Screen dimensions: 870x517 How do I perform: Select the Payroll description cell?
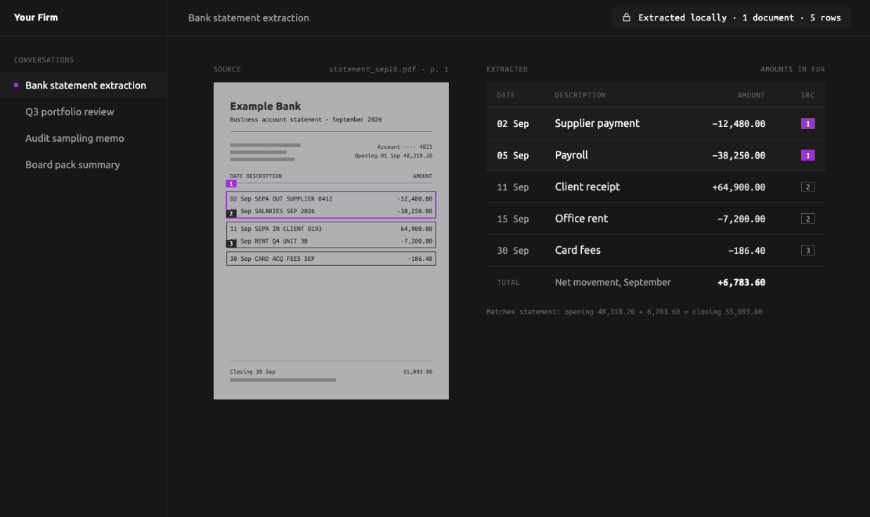[x=571, y=155]
